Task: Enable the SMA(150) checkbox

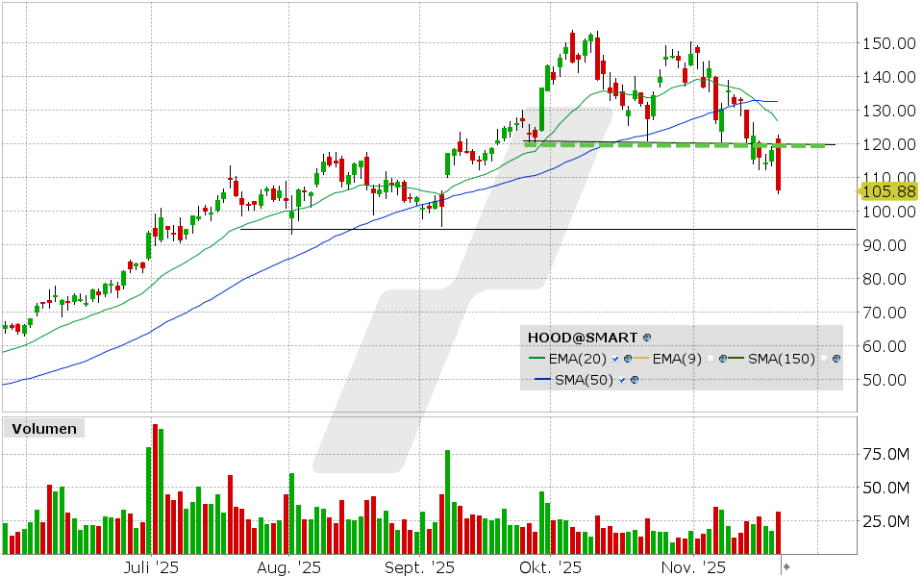Action: 823,358
